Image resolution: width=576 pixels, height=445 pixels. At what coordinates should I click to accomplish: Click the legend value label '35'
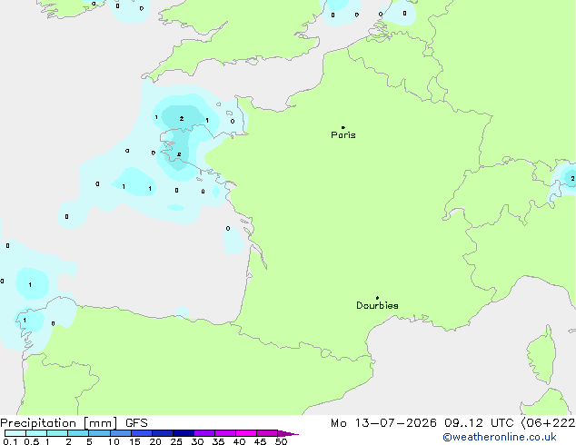218,441
